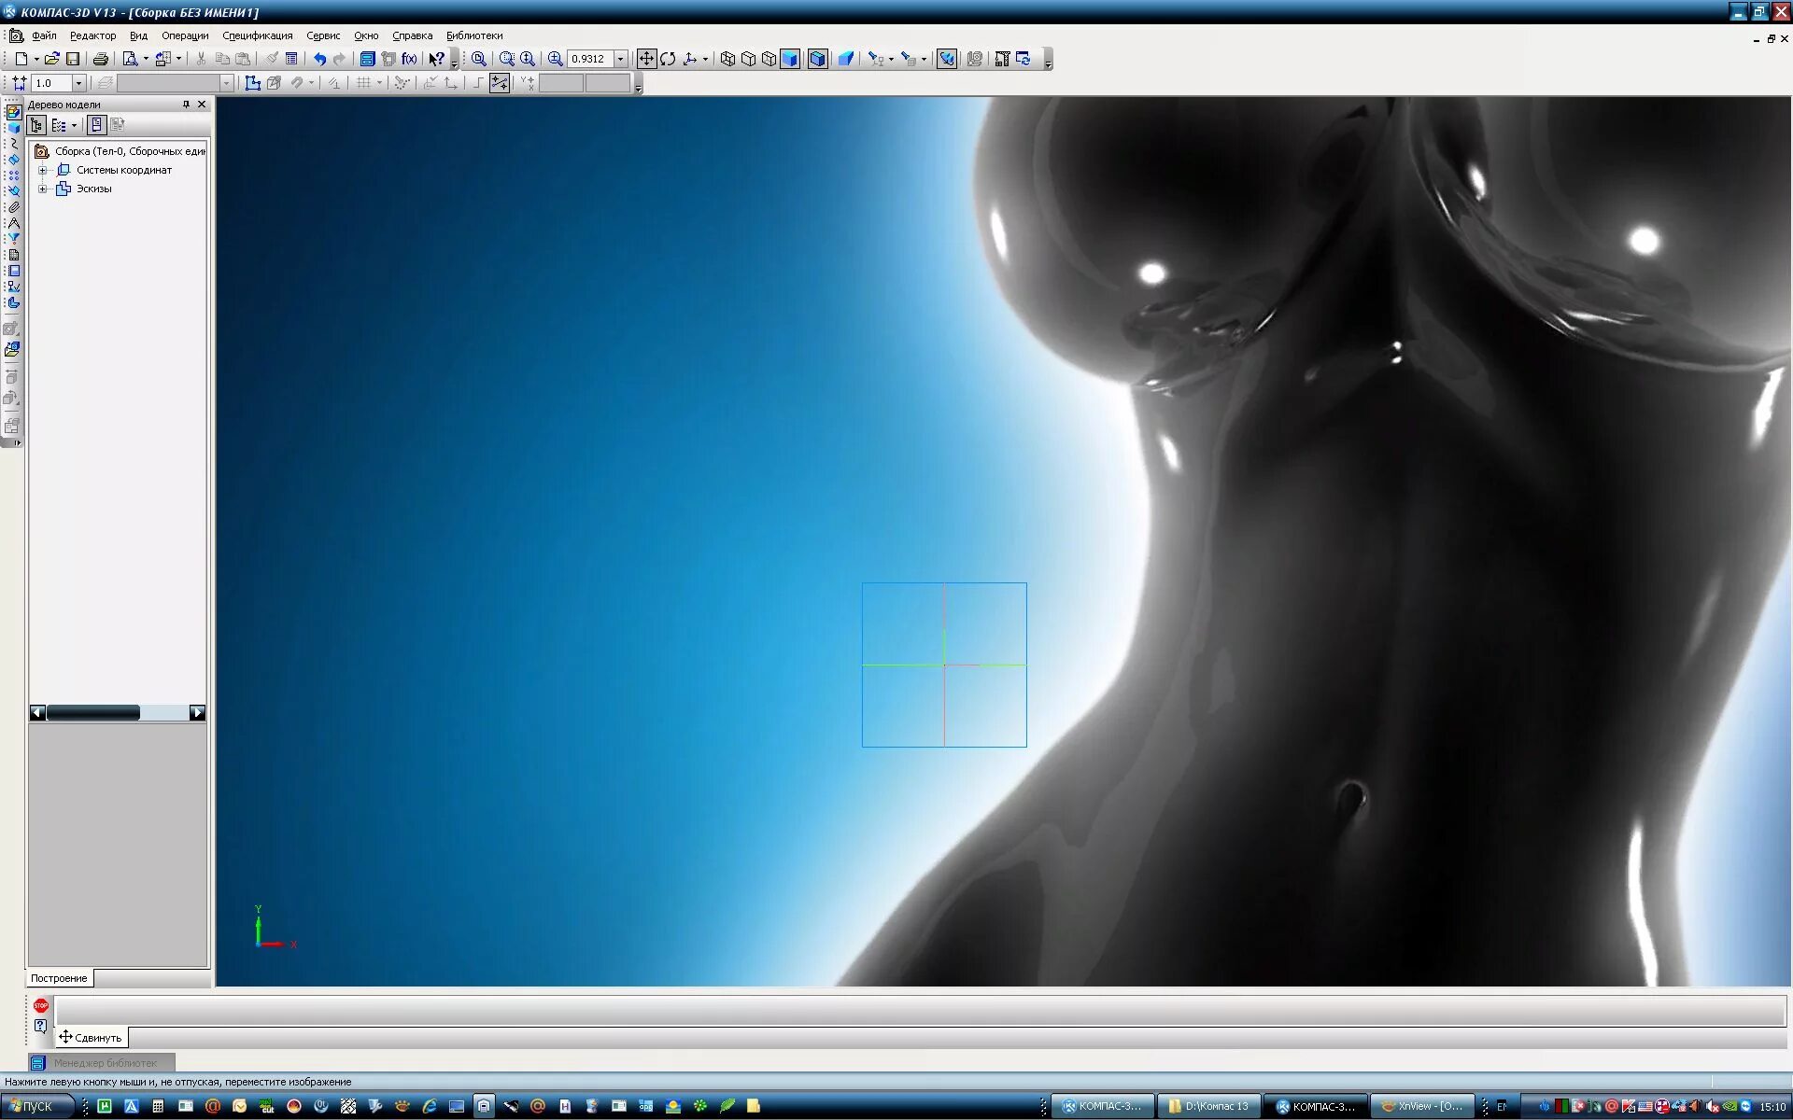Activate the Pan (move view) tool

point(646,59)
